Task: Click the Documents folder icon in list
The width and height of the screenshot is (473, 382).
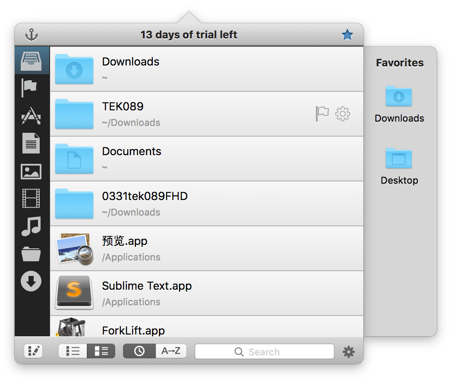Action: point(74,159)
